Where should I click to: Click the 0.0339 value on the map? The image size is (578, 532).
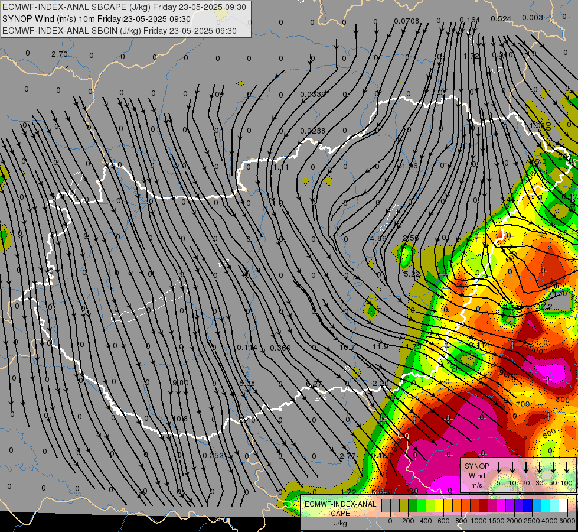click(312, 94)
